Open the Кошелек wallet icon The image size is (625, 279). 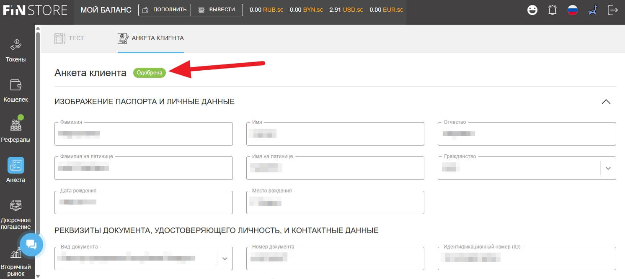15,90
